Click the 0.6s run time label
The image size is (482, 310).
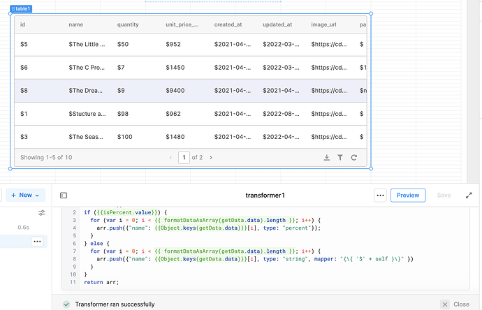point(23,228)
